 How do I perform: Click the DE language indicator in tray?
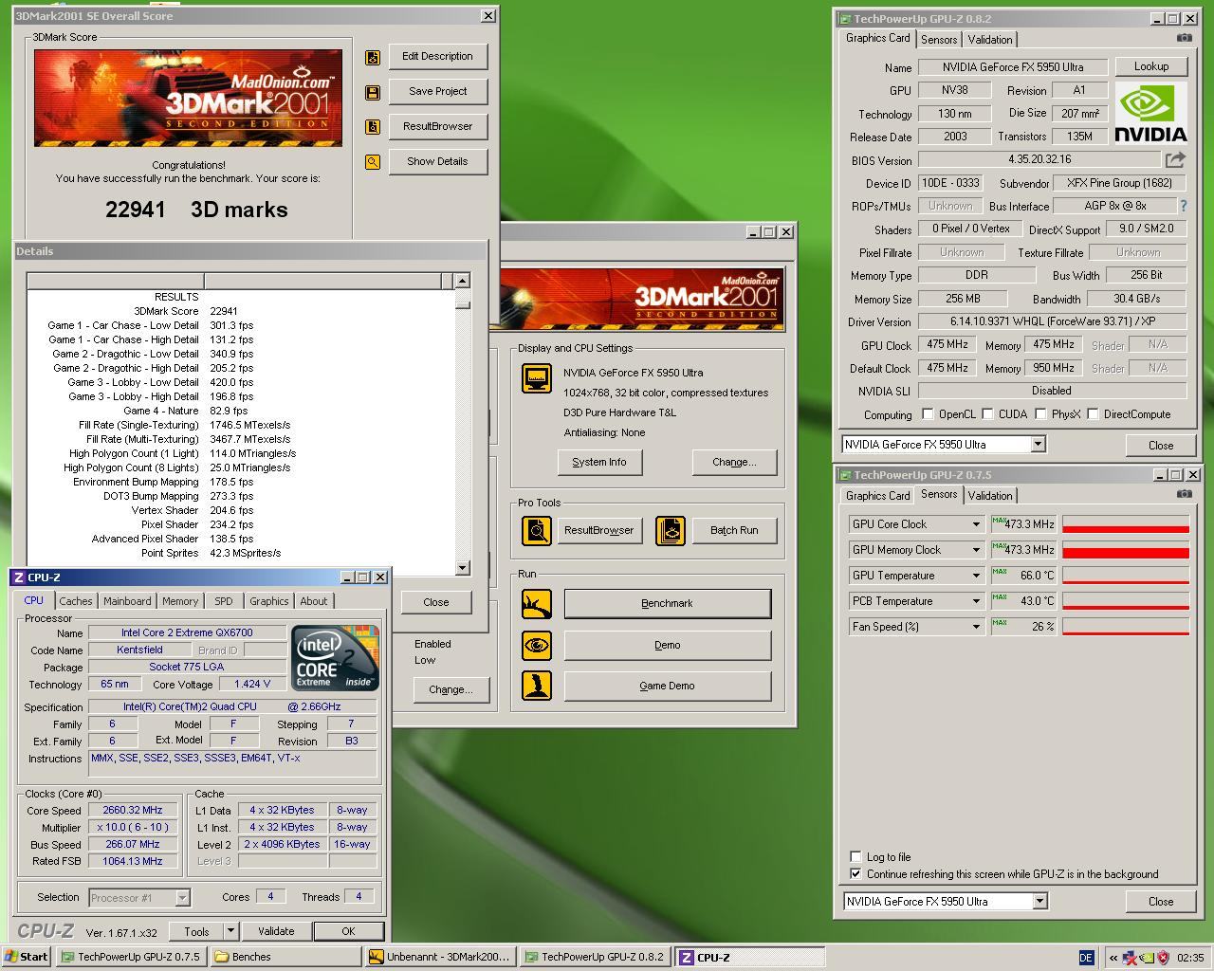(x=1086, y=958)
